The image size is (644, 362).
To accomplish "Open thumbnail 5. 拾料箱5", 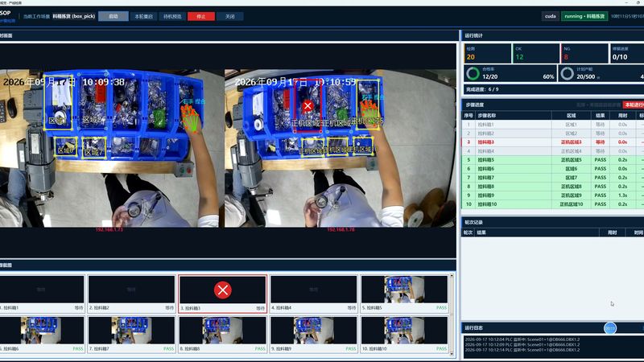I will 404,294.
